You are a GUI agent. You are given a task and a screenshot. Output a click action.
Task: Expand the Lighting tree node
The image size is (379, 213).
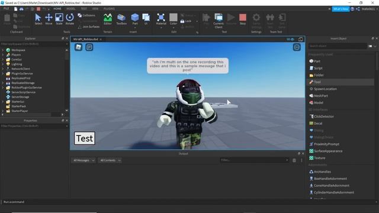pos(3,64)
